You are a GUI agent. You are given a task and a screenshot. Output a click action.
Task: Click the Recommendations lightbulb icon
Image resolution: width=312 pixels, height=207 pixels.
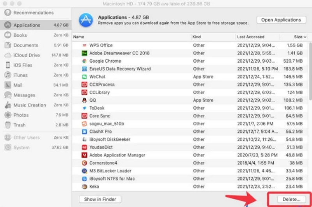(8, 12)
